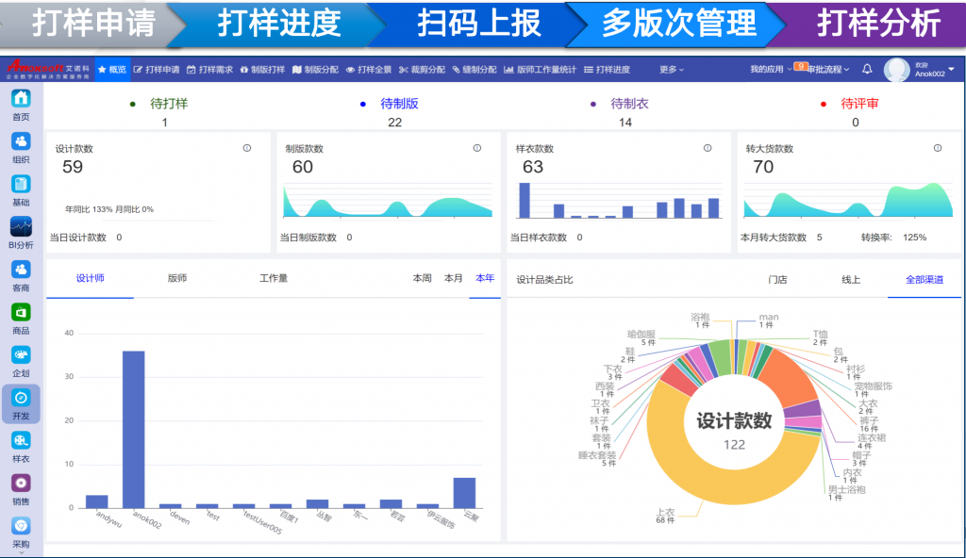Viewport: 966px width, 558px height.
Task: Select 制版打样 in the navigation bar
Action: coord(262,70)
